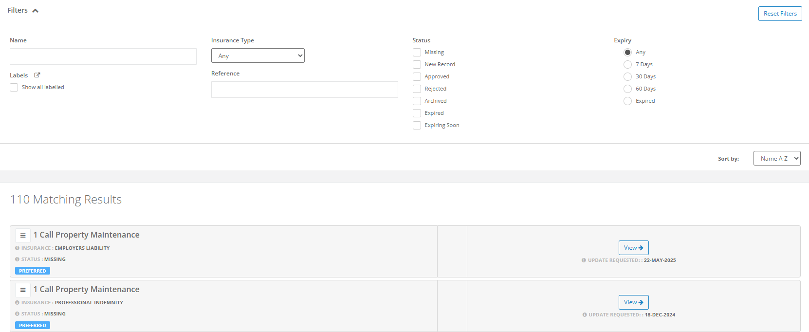The image size is (809, 332).
Task: Tick the Show all labelled checkbox
Action: coord(14,87)
